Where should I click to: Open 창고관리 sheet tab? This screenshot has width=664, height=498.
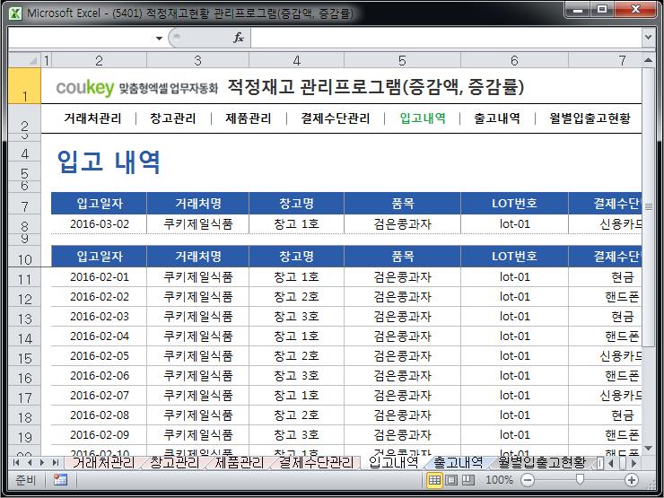click(x=174, y=462)
